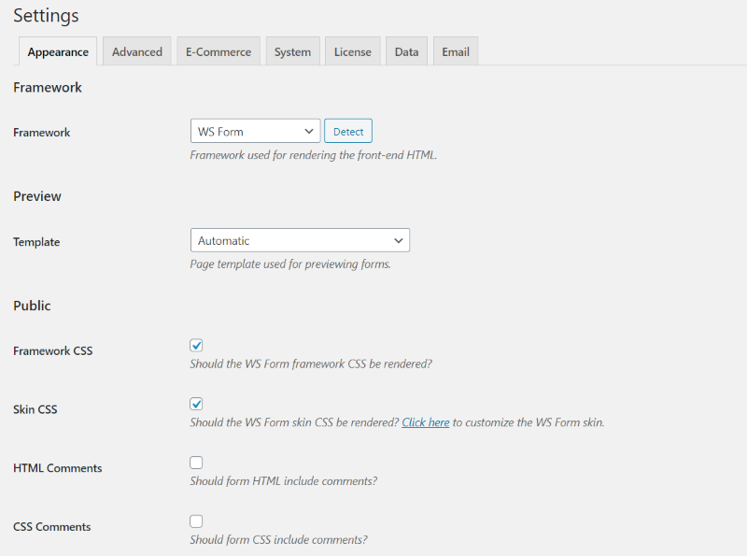The width and height of the screenshot is (747, 556).
Task: Switch to the E-Commerce tab
Action: [218, 51]
